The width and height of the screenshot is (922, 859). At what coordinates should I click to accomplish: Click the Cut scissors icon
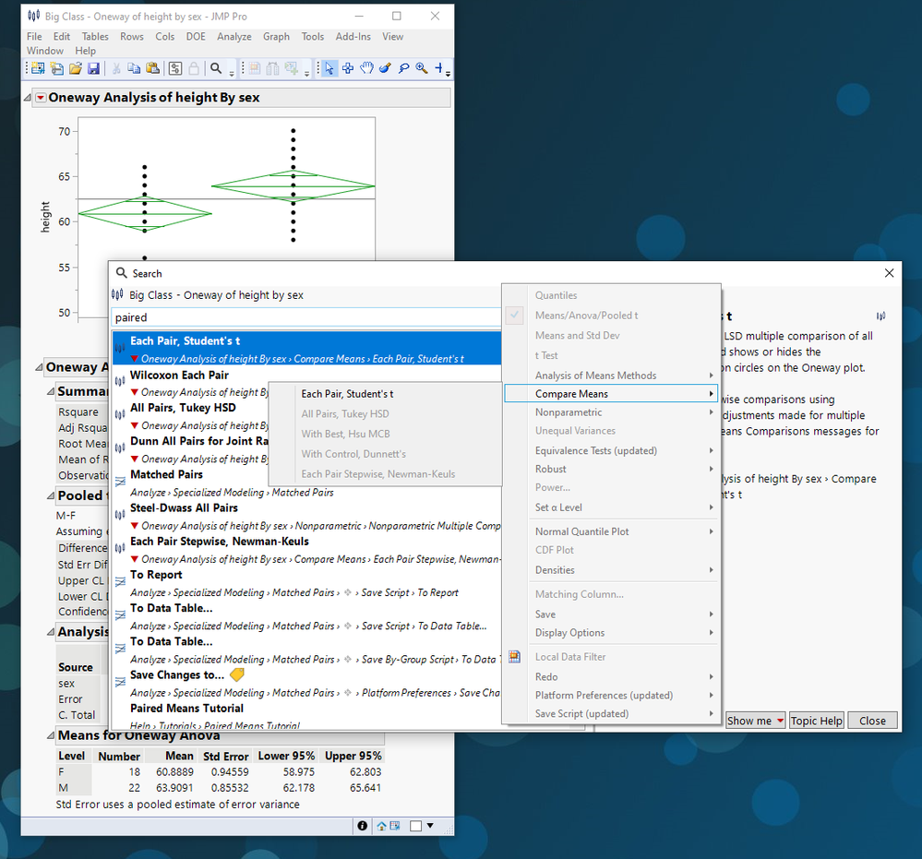[116, 68]
